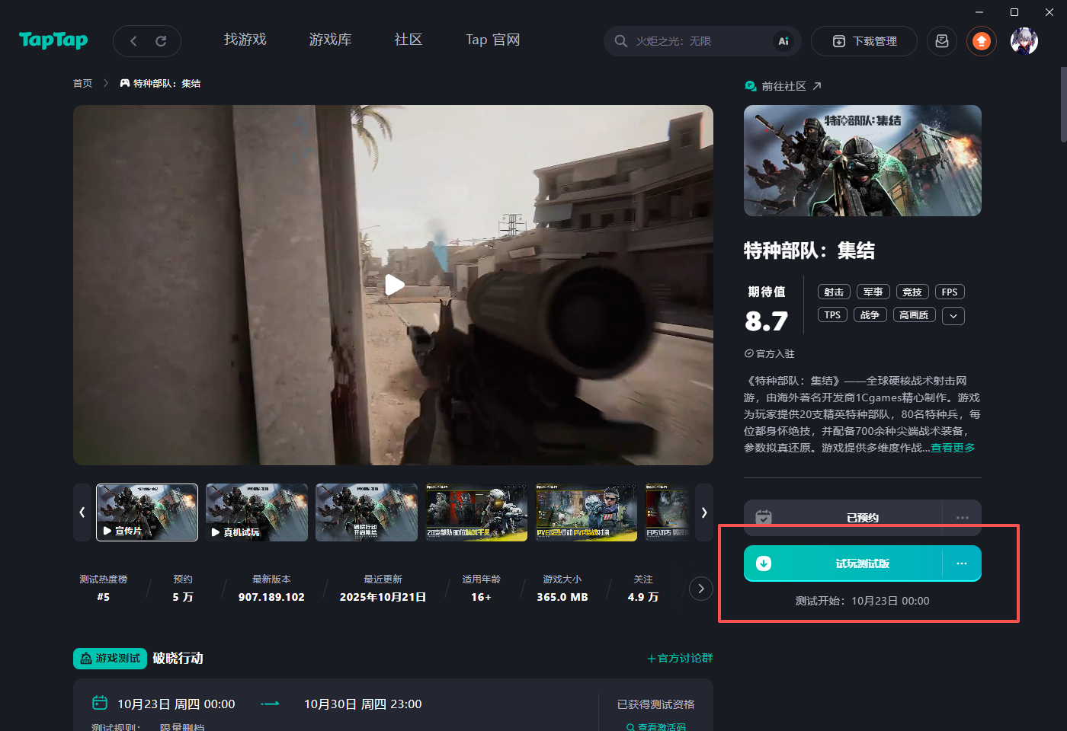1067x731 pixels.
Task: Go back with the back arrow
Action: 133,41
